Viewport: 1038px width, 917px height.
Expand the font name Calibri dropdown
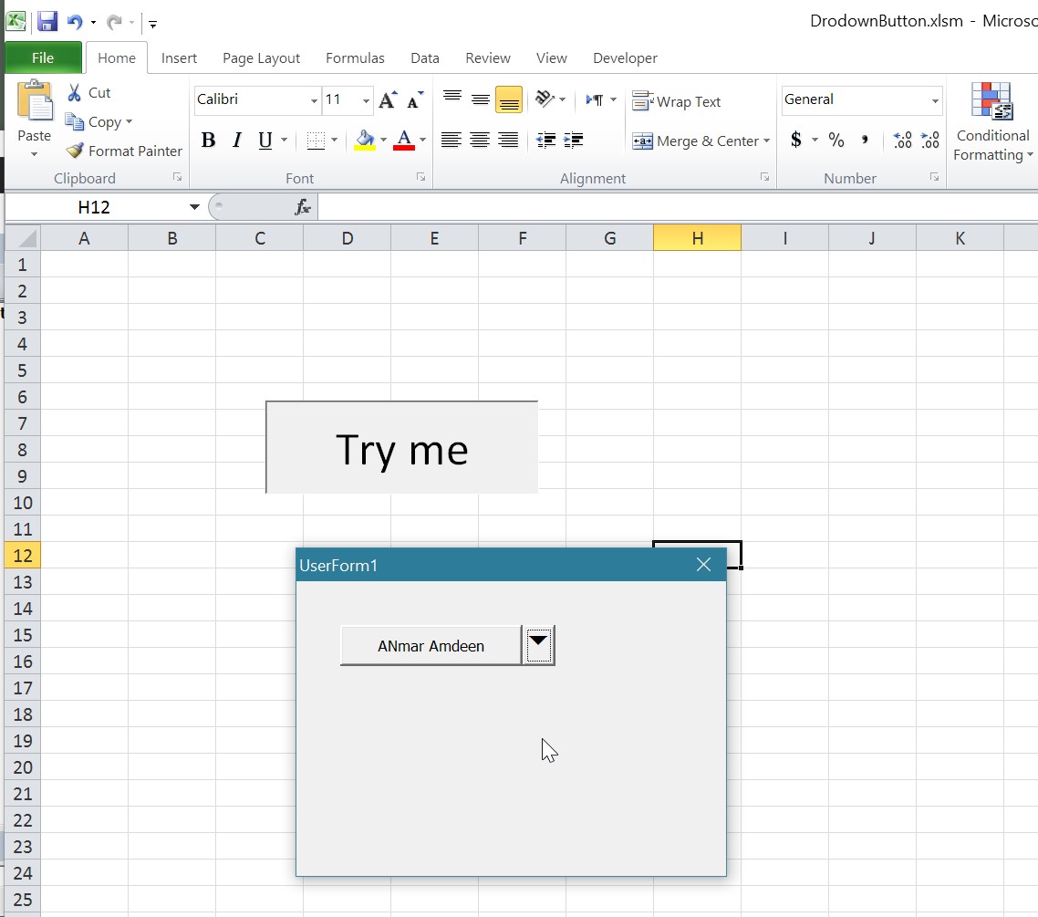click(314, 100)
